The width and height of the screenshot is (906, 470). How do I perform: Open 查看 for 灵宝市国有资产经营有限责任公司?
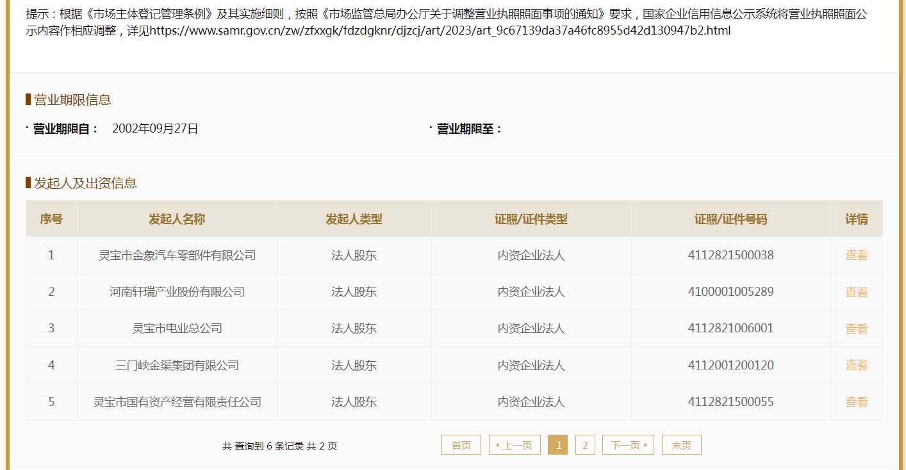pyautogui.click(x=856, y=401)
